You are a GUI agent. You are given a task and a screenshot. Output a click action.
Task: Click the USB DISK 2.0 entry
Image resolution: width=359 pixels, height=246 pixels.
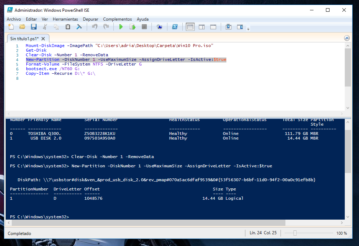tap(46, 138)
